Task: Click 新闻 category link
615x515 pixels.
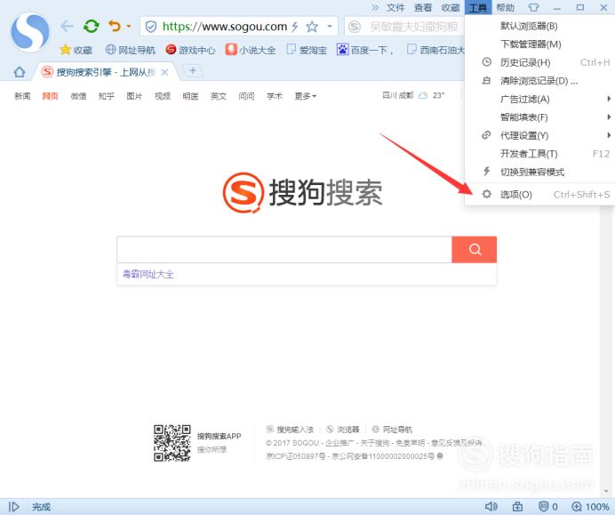Action: pyautogui.click(x=22, y=96)
